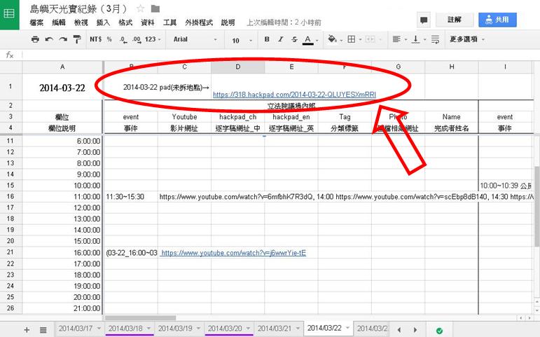Open the 檔案 menu
This screenshot has height=337, width=540.
coord(37,22)
